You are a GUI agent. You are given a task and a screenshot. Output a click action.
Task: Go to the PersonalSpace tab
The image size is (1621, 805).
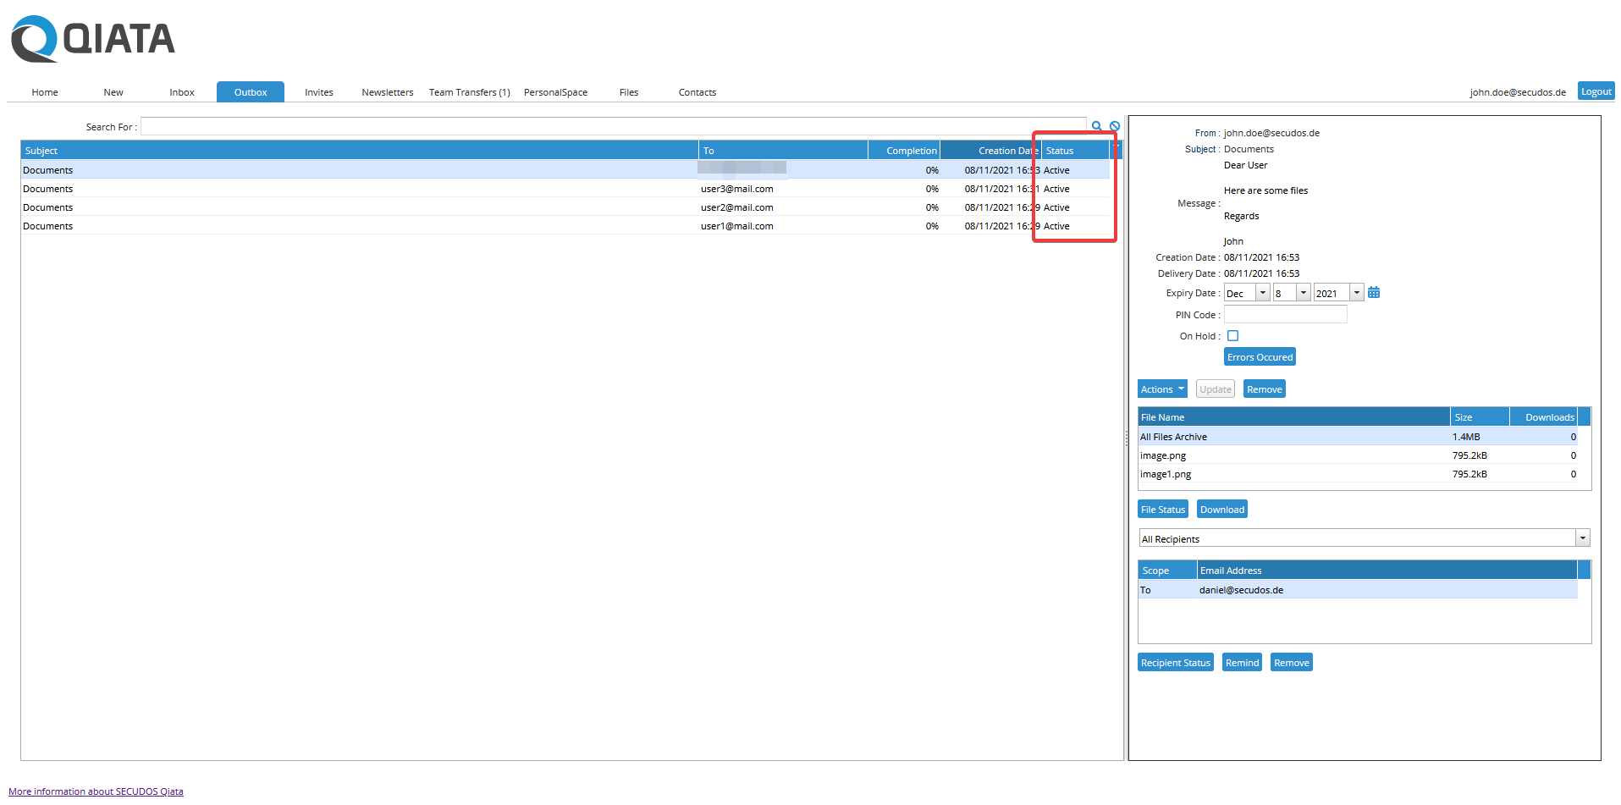[555, 92]
